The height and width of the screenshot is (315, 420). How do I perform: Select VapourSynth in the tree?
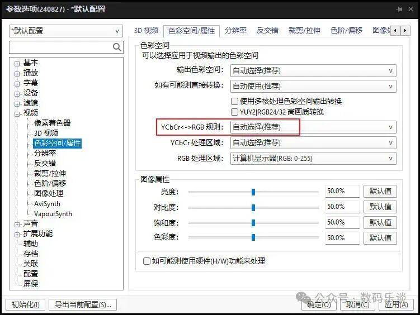tap(53, 214)
